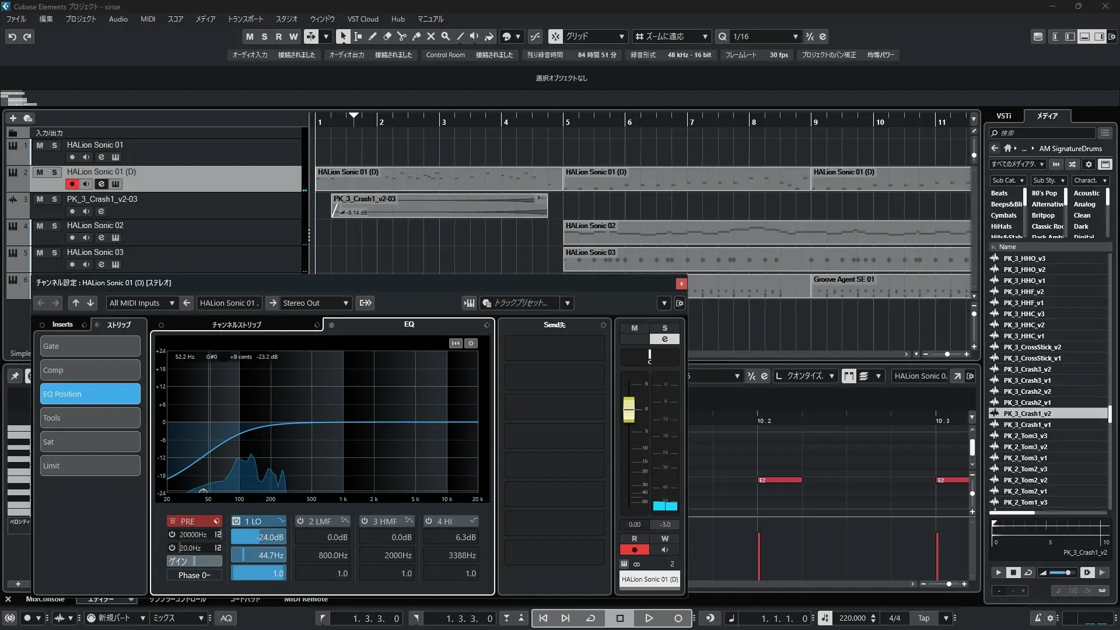The height and width of the screenshot is (630, 1120).
Task: Select the Erase tool in toolbar
Action: (x=387, y=36)
